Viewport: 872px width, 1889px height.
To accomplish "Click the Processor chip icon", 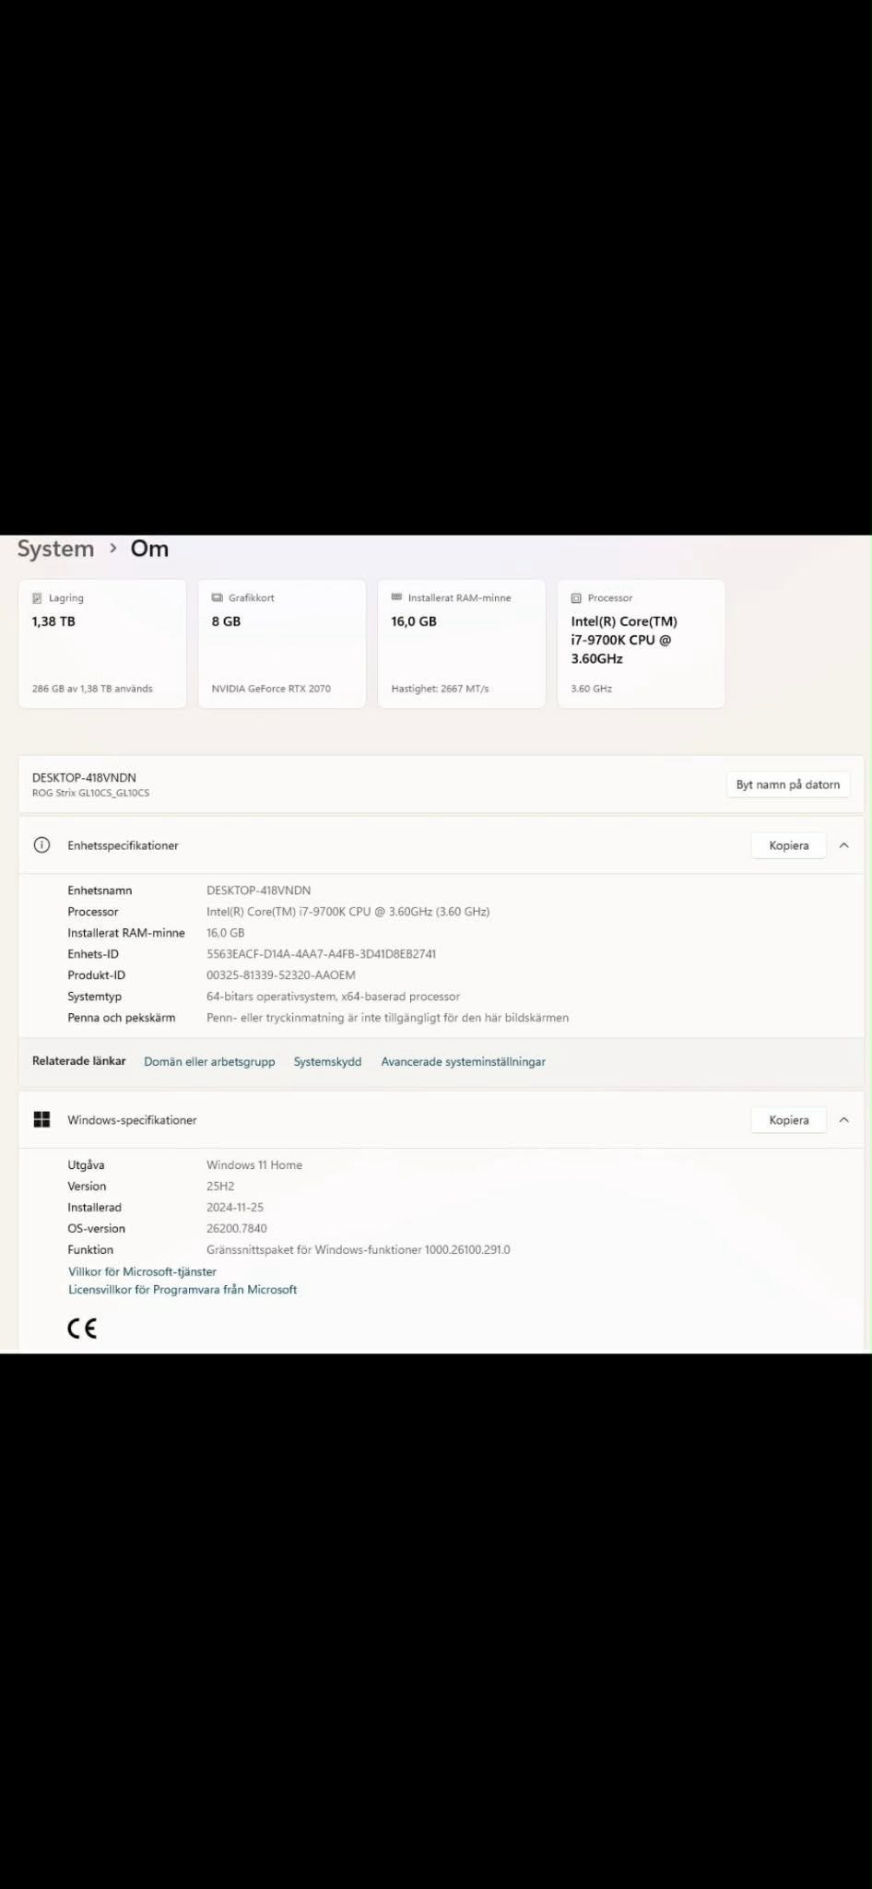I will click(x=576, y=598).
